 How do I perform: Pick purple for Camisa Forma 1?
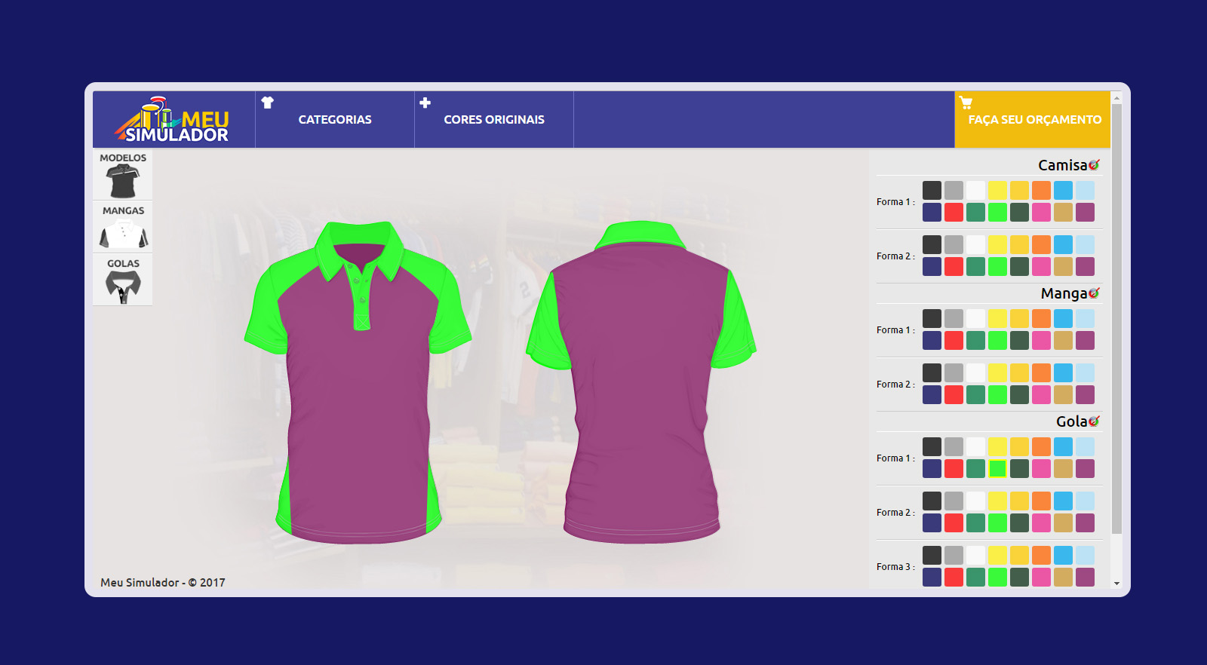point(1085,213)
